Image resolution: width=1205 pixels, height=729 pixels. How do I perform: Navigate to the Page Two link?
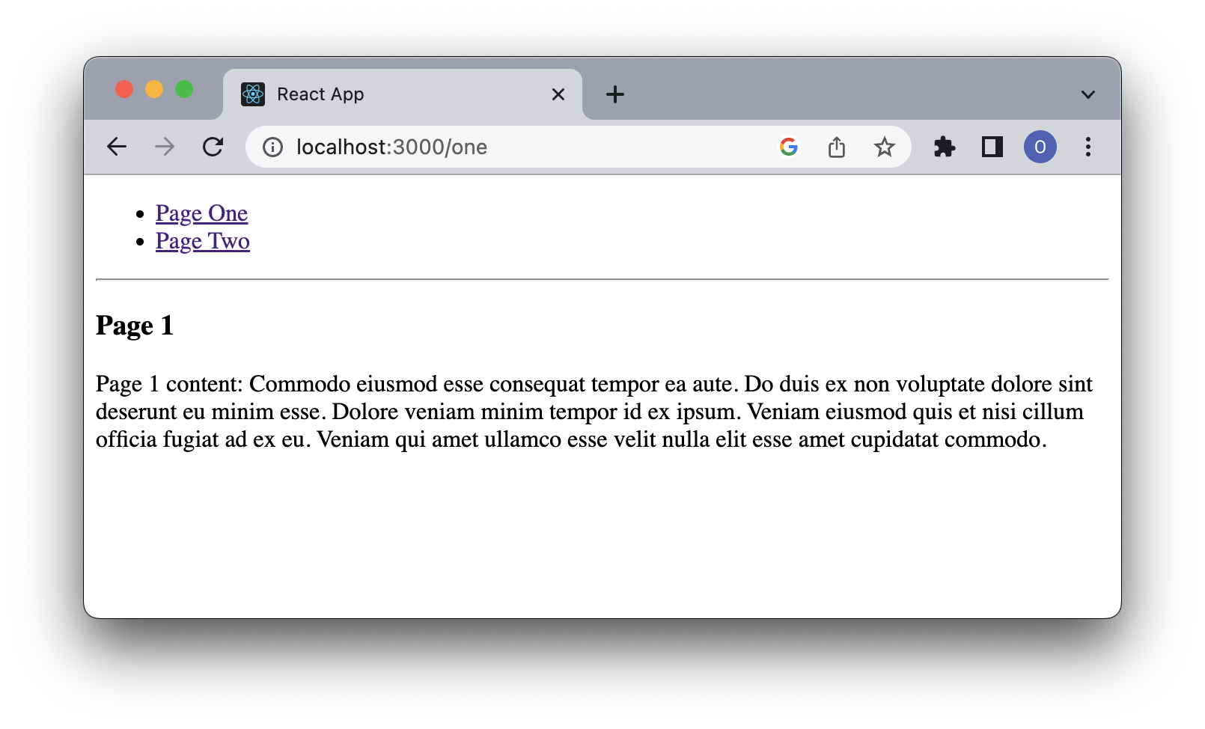point(203,241)
